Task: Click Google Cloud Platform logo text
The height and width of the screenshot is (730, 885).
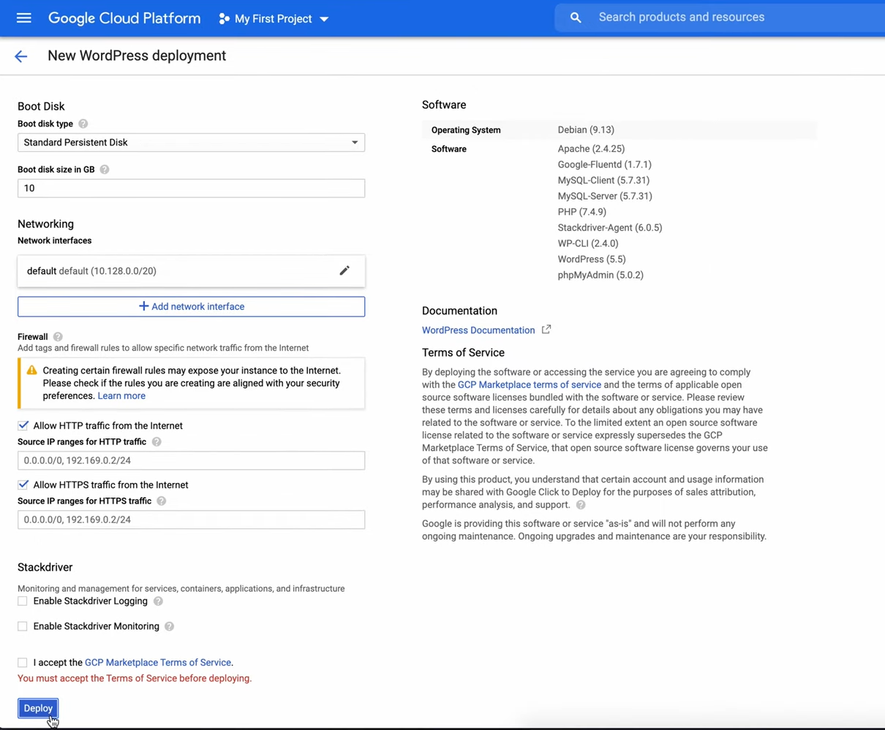Action: (x=124, y=19)
